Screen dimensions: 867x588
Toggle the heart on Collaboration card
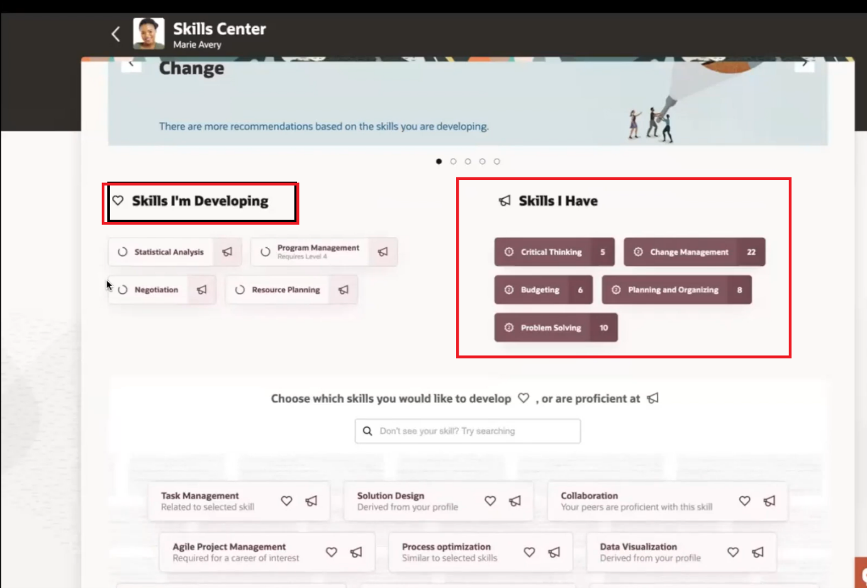744,501
